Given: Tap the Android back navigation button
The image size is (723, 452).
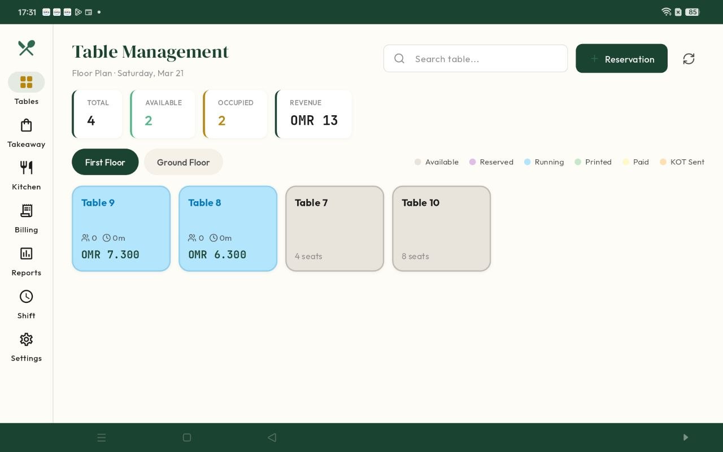Looking at the screenshot, I should click(x=272, y=437).
